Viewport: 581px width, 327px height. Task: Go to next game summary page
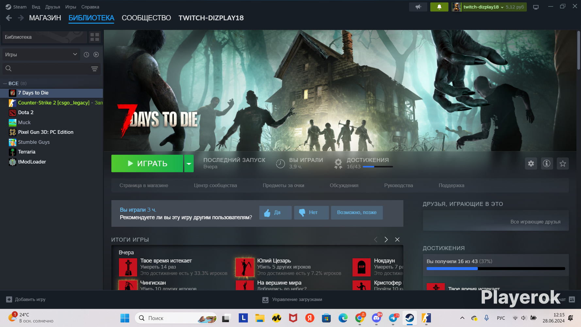pyautogui.click(x=386, y=240)
